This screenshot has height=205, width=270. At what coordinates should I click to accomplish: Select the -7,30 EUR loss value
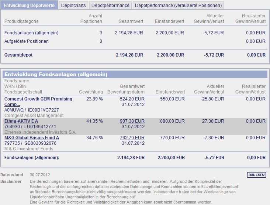213,137
